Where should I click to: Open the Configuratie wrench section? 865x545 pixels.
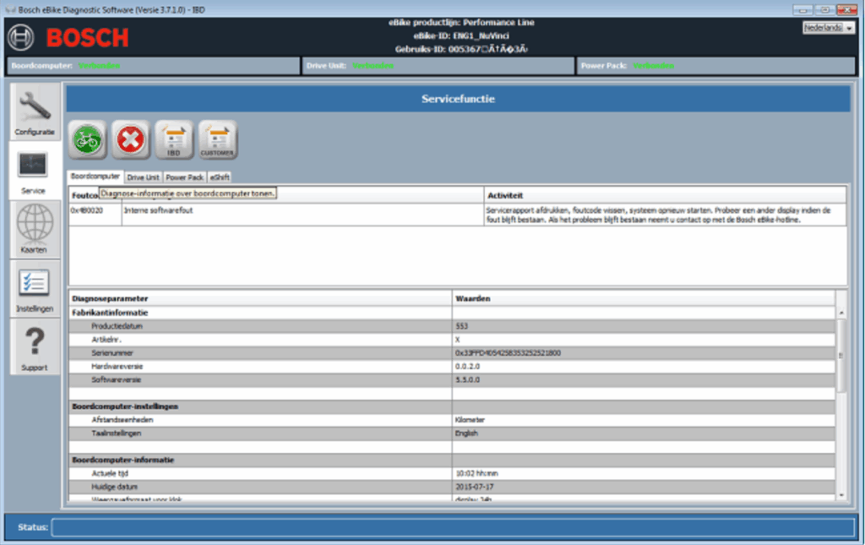coord(35,112)
